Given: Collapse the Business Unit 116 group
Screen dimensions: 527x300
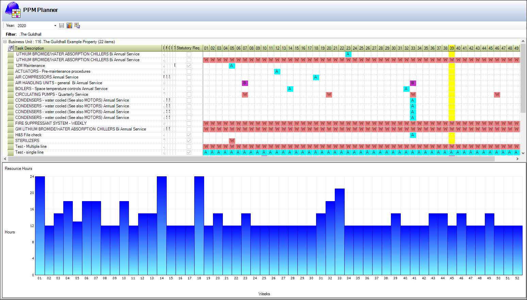Looking at the screenshot, I should coord(5,42).
